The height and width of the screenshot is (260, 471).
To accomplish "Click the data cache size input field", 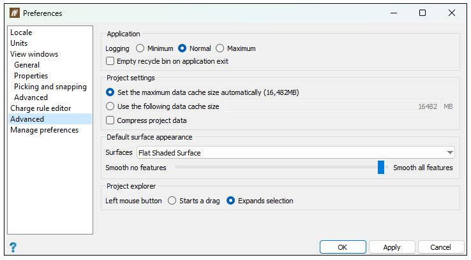I will (x=332, y=106).
